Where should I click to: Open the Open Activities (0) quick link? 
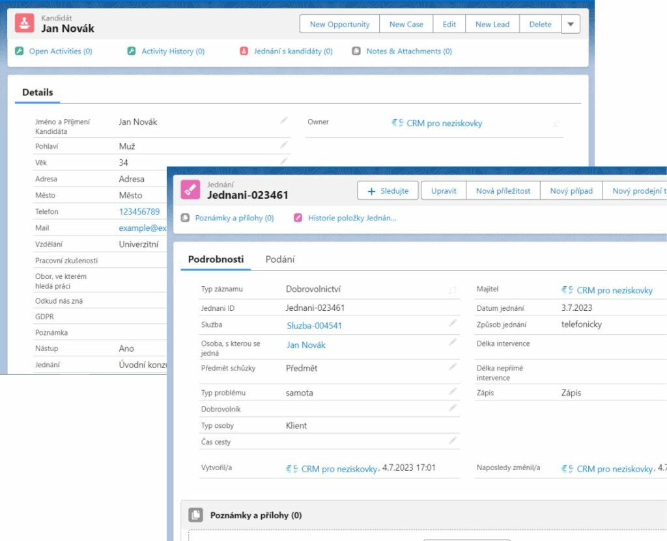pos(60,51)
